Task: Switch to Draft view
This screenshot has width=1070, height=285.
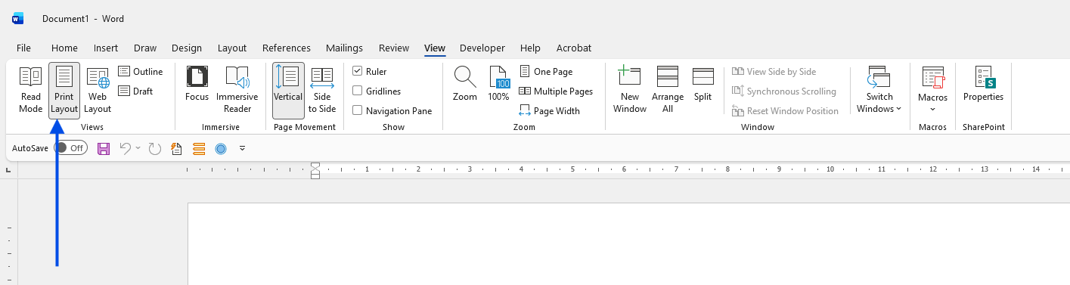Action: (136, 91)
